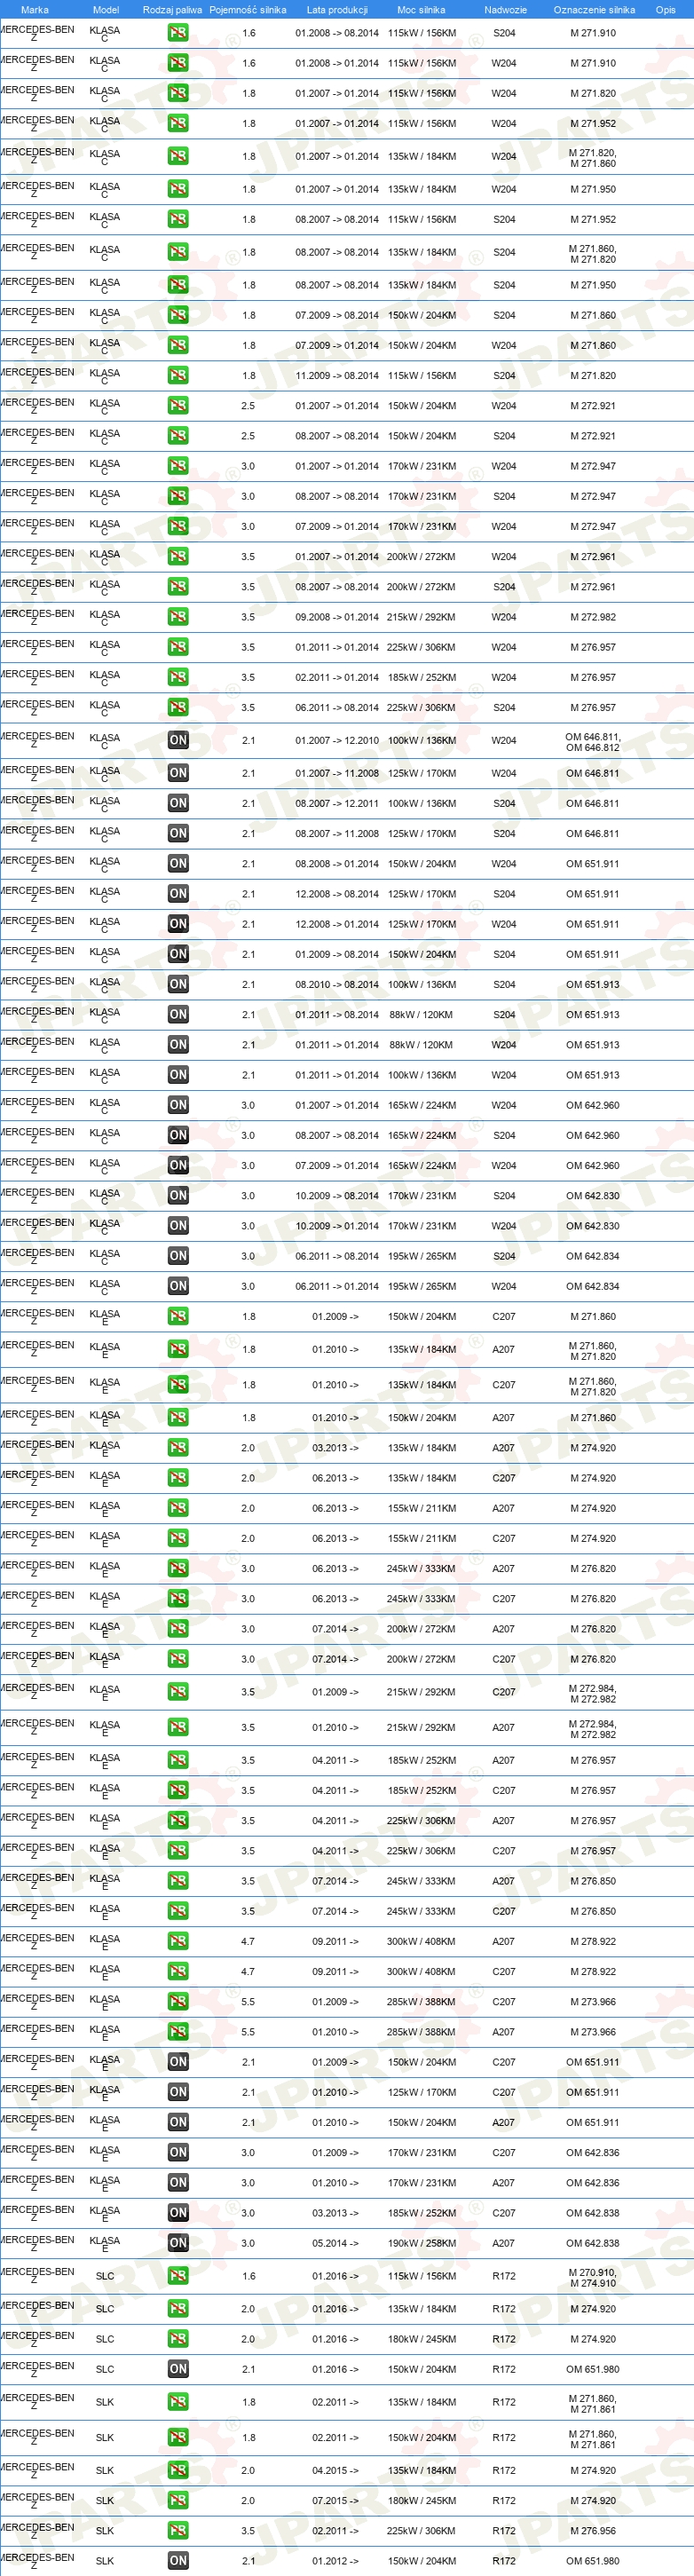The width and height of the screenshot is (694, 2576).
Task: Click ON icon in W204 OM 642.834 row
Action: coord(178,1286)
